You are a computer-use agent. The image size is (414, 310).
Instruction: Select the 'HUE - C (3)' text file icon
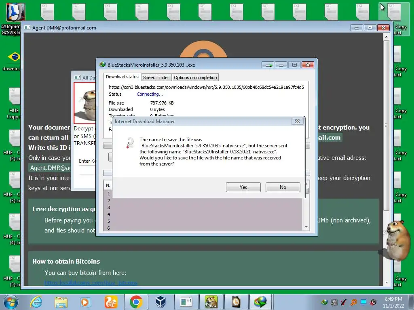click(13, 187)
